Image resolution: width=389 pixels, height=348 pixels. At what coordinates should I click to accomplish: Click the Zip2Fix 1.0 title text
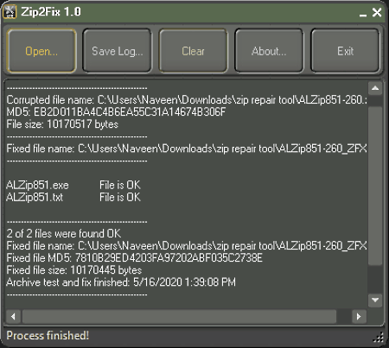click(x=51, y=12)
